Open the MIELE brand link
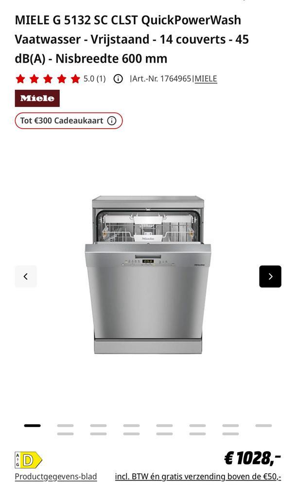This screenshot has width=296, height=497. click(x=206, y=79)
